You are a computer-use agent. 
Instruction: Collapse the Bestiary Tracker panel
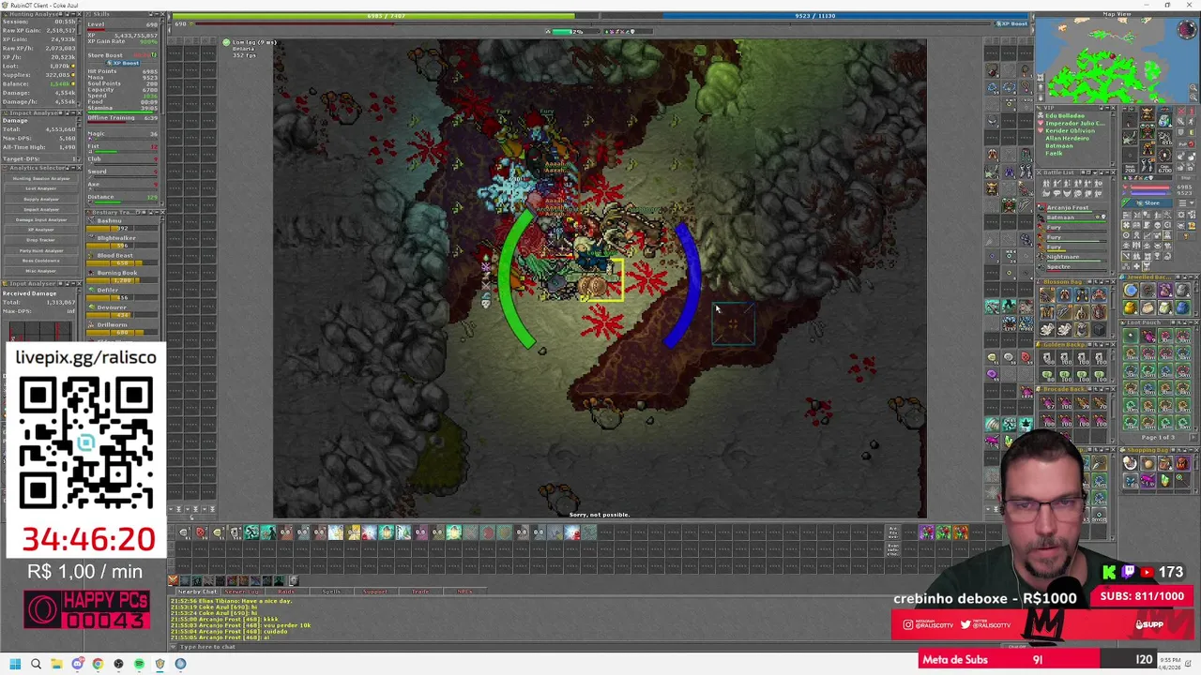click(154, 213)
